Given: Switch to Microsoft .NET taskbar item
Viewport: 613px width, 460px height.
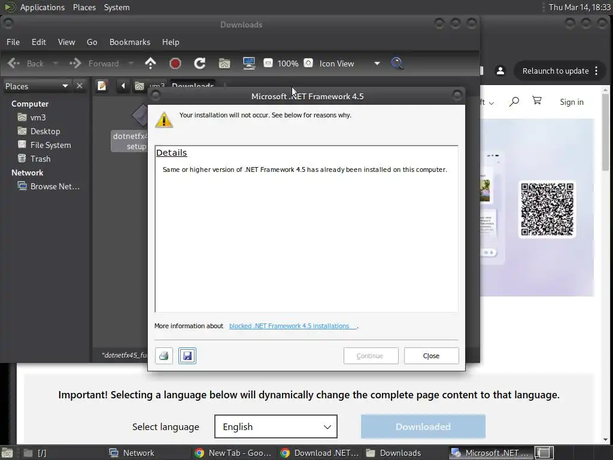Looking at the screenshot, I should point(490,453).
